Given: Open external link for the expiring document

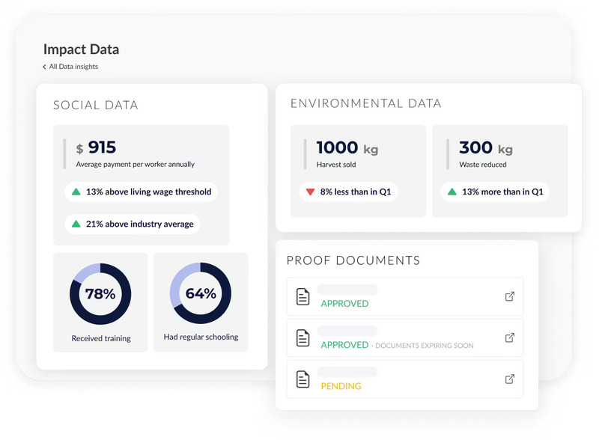Looking at the screenshot, I should coord(509,337).
